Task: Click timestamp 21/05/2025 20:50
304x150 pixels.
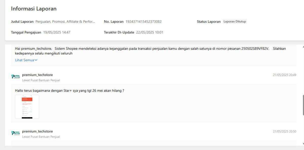Action: tap(284, 131)
